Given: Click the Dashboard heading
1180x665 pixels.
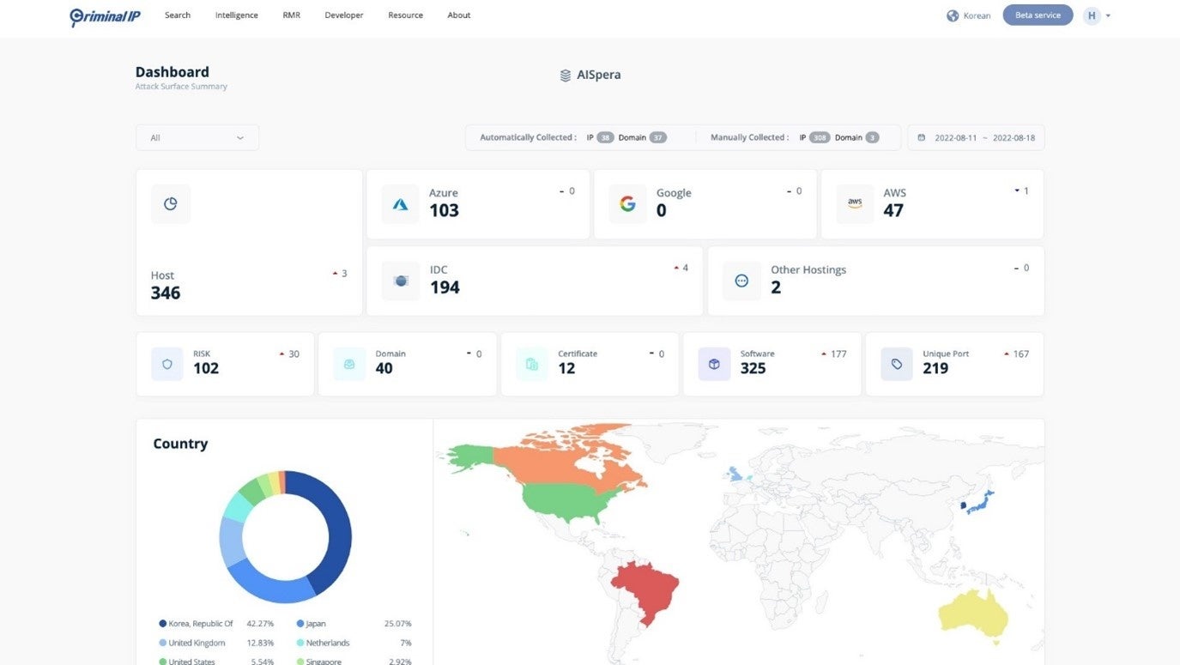Looking at the screenshot, I should tap(172, 72).
